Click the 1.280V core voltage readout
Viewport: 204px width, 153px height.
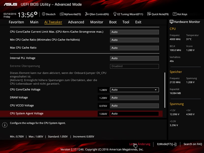tap(103, 90)
